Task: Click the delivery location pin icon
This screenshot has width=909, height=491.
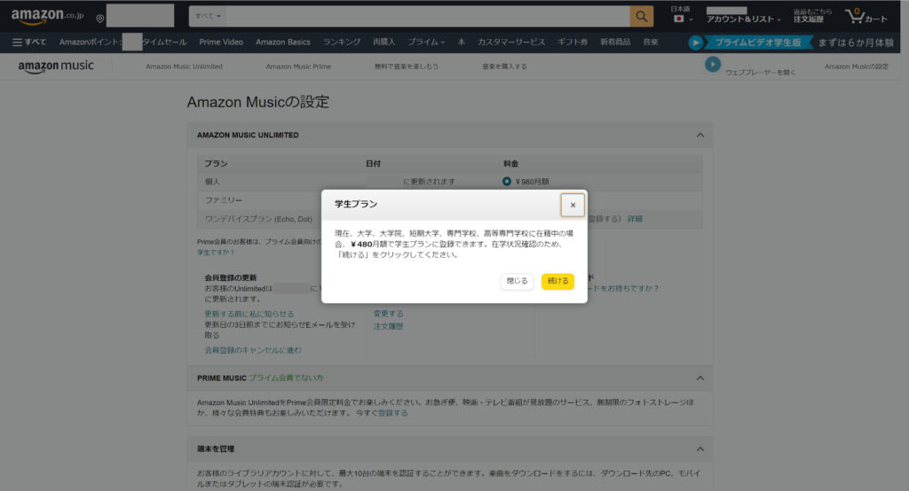Action: tap(99, 19)
